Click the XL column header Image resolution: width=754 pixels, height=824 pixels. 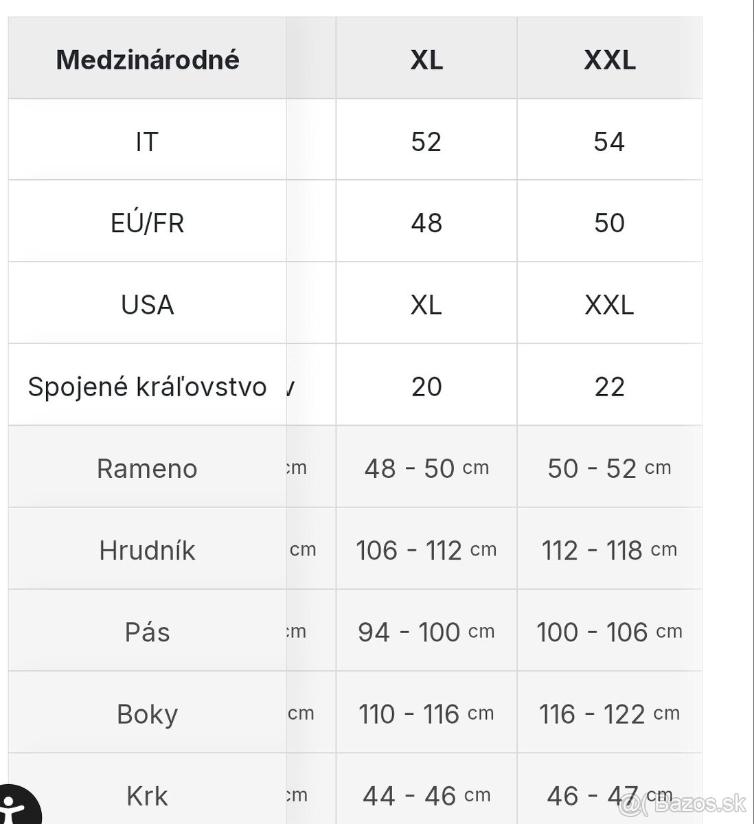point(426,60)
